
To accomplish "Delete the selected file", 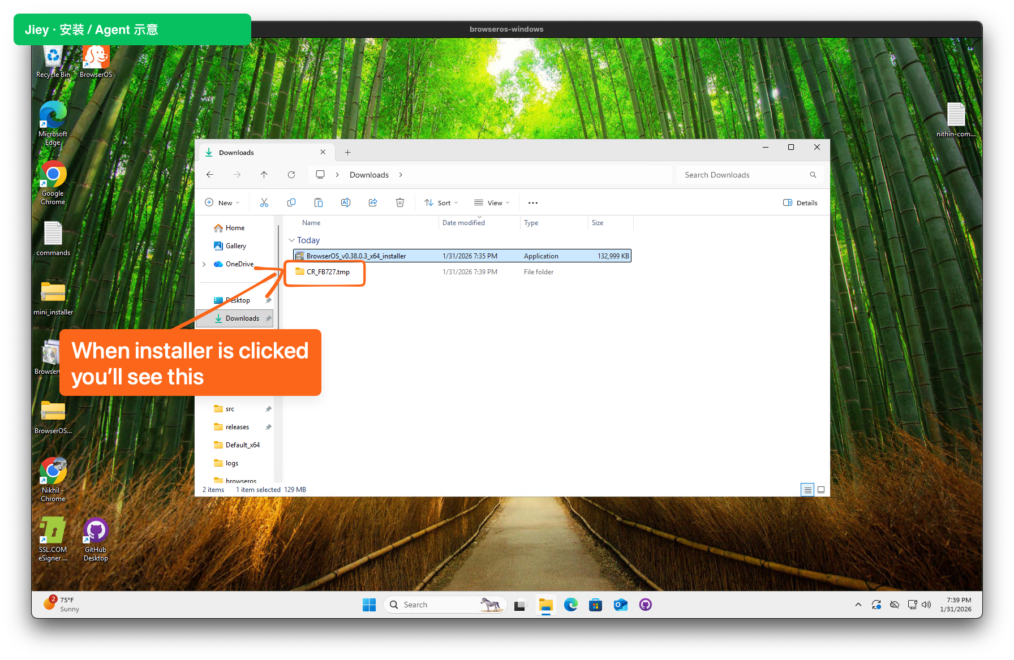I will tap(400, 202).
